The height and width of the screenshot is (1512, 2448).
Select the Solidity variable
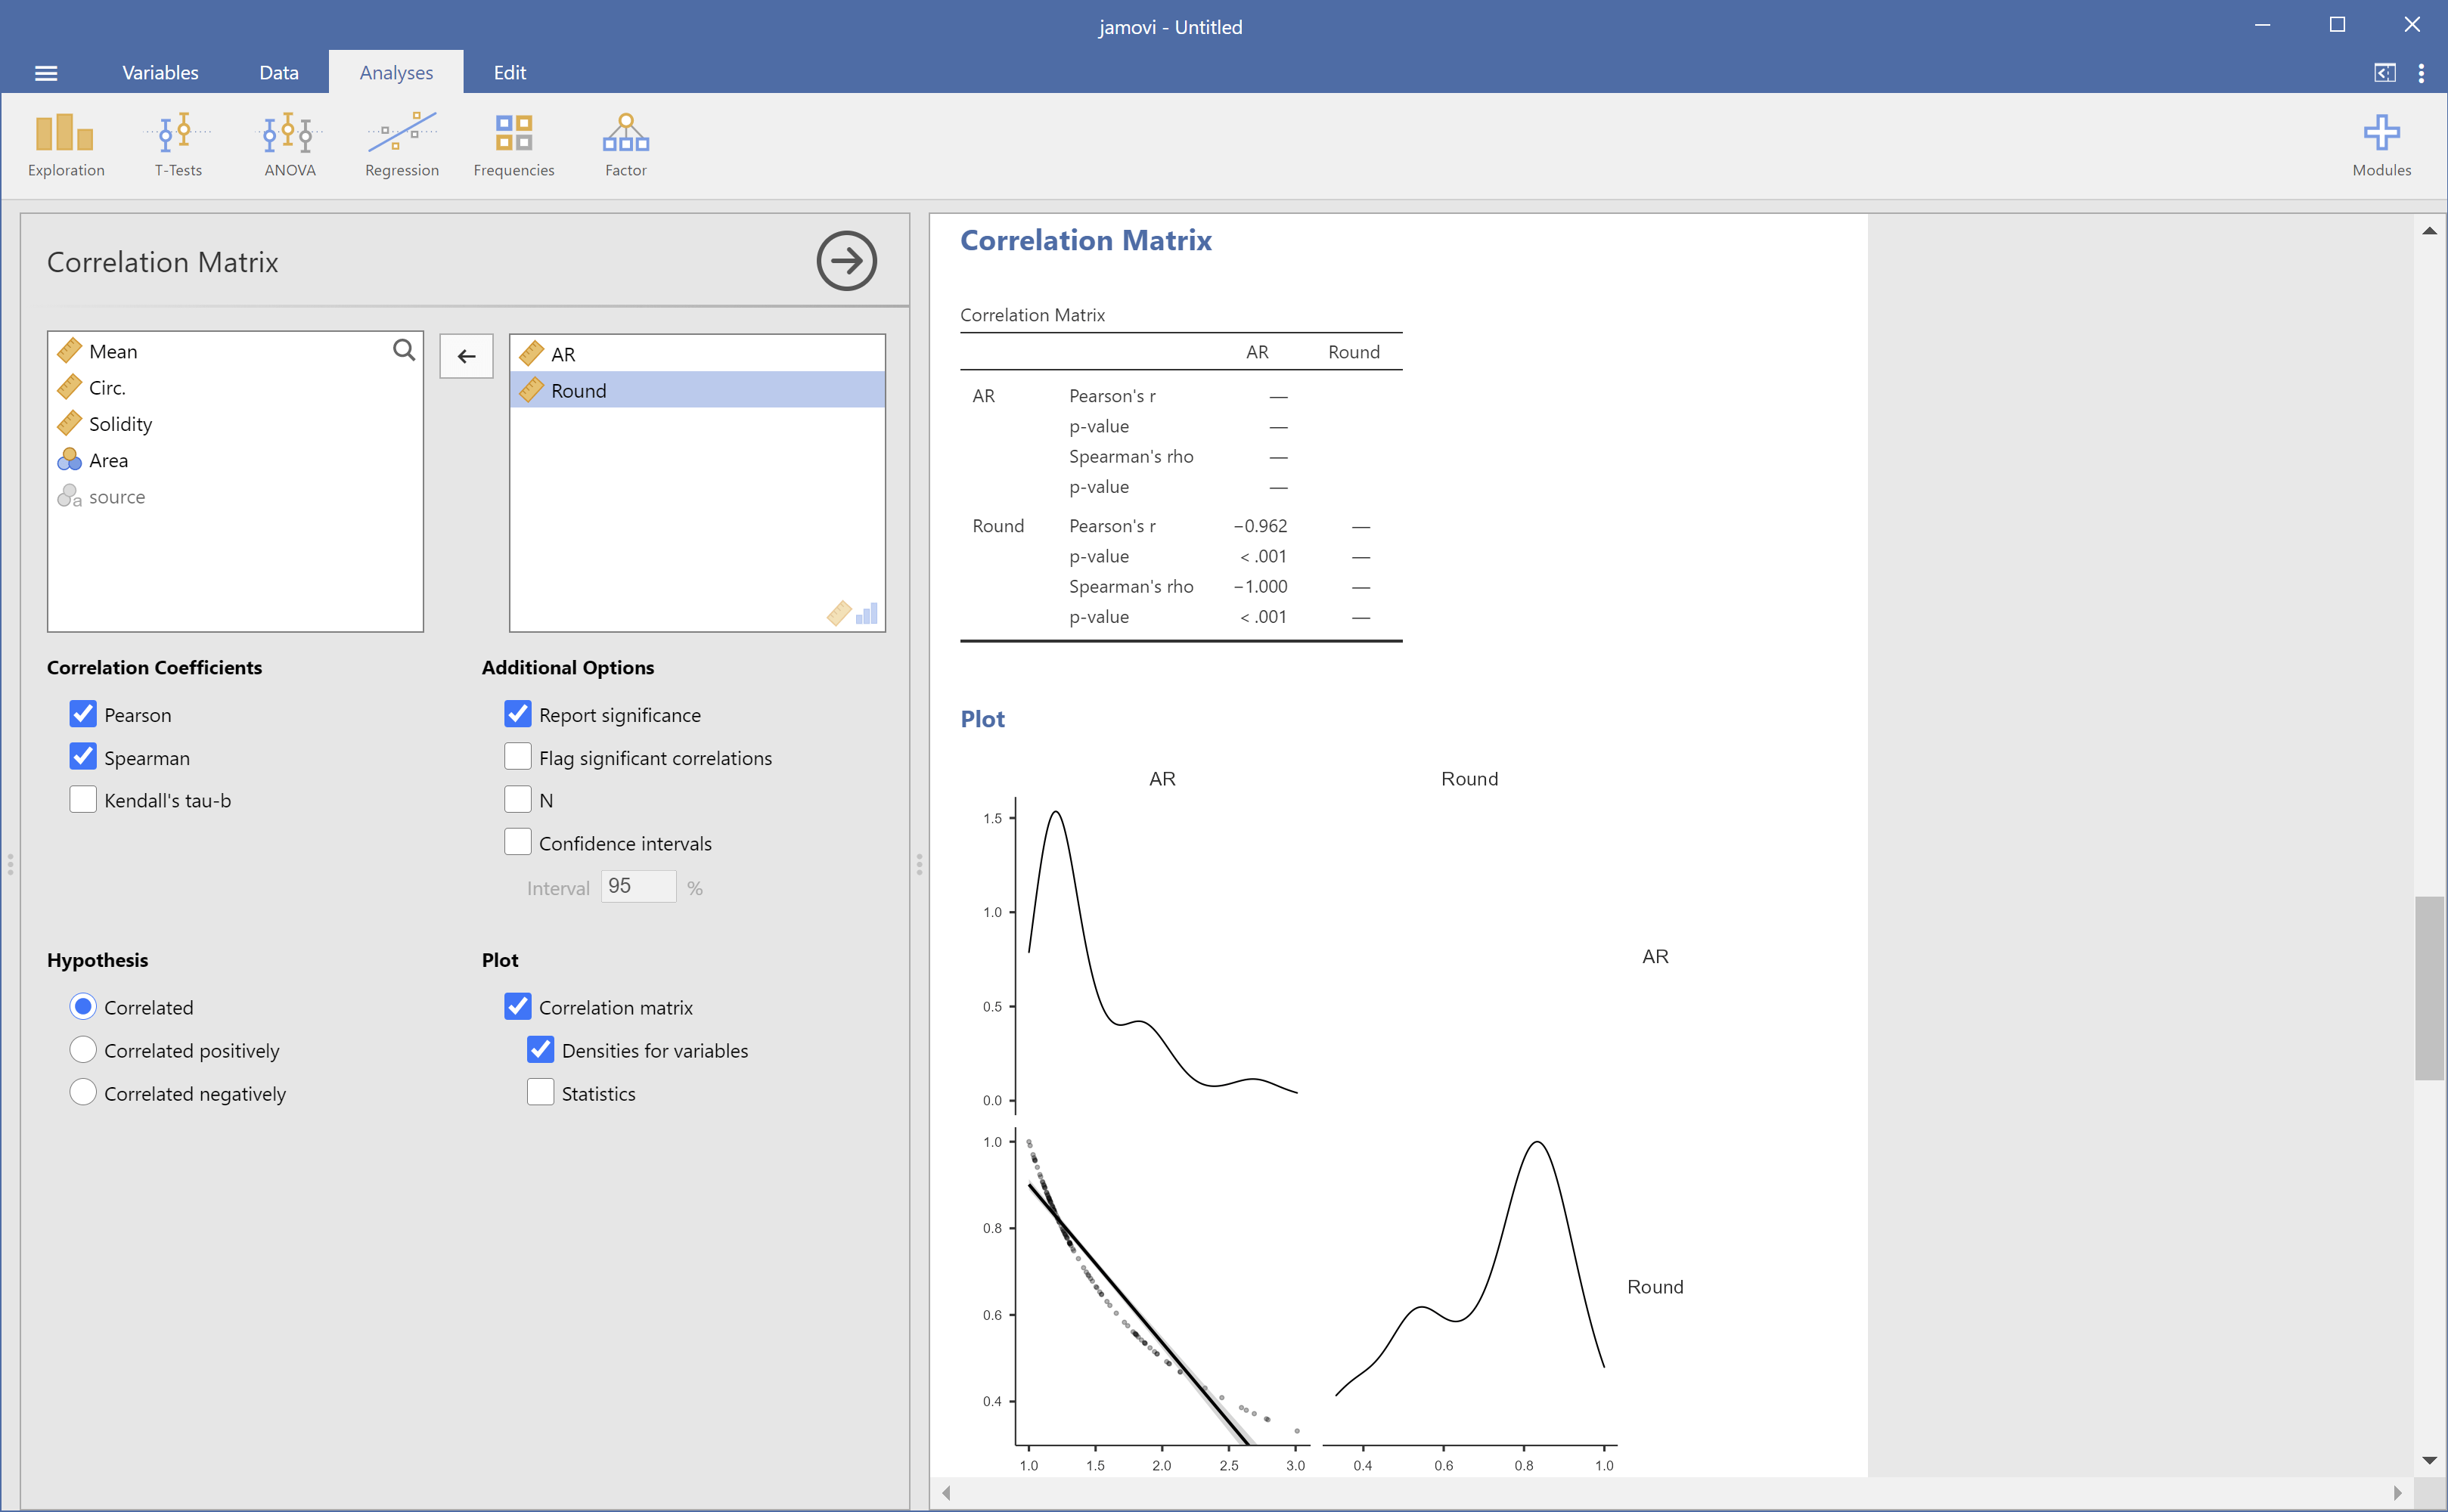point(235,424)
